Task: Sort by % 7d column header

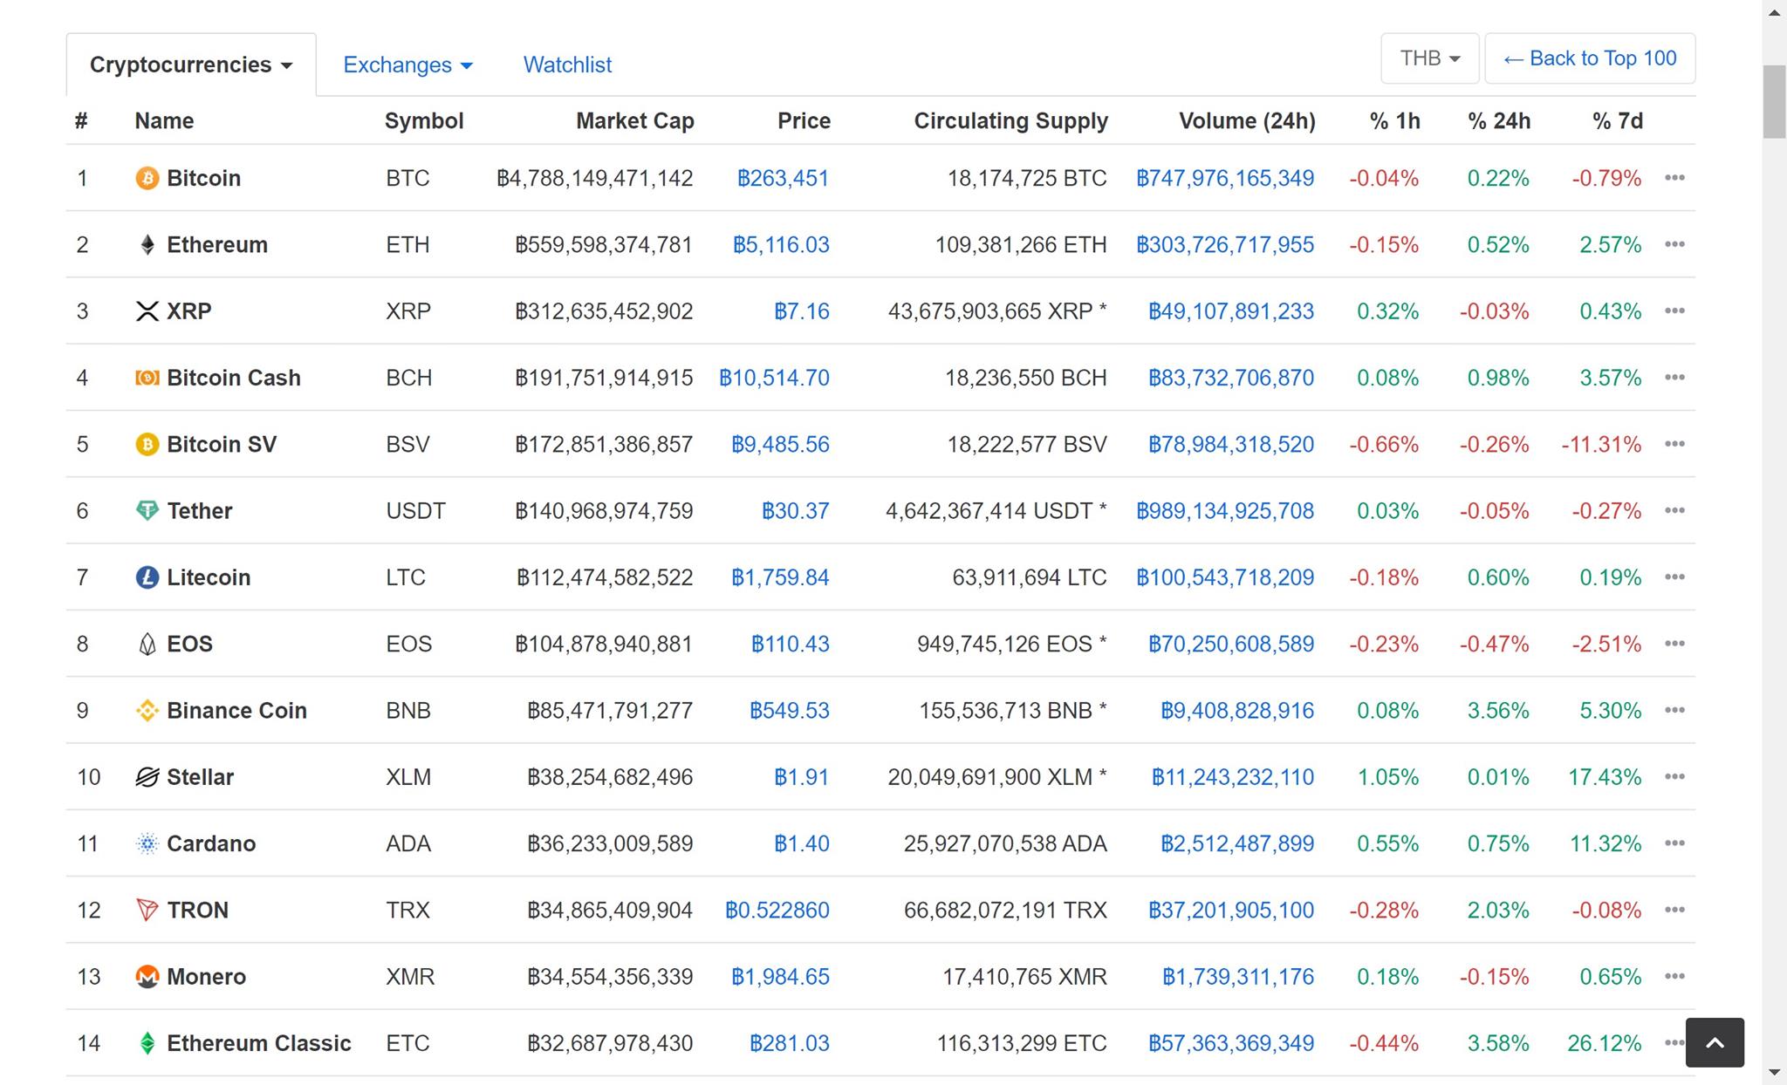Action: point(1618,120)
